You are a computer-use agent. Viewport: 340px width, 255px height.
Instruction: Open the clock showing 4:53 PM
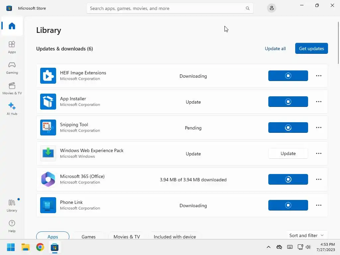325,247
